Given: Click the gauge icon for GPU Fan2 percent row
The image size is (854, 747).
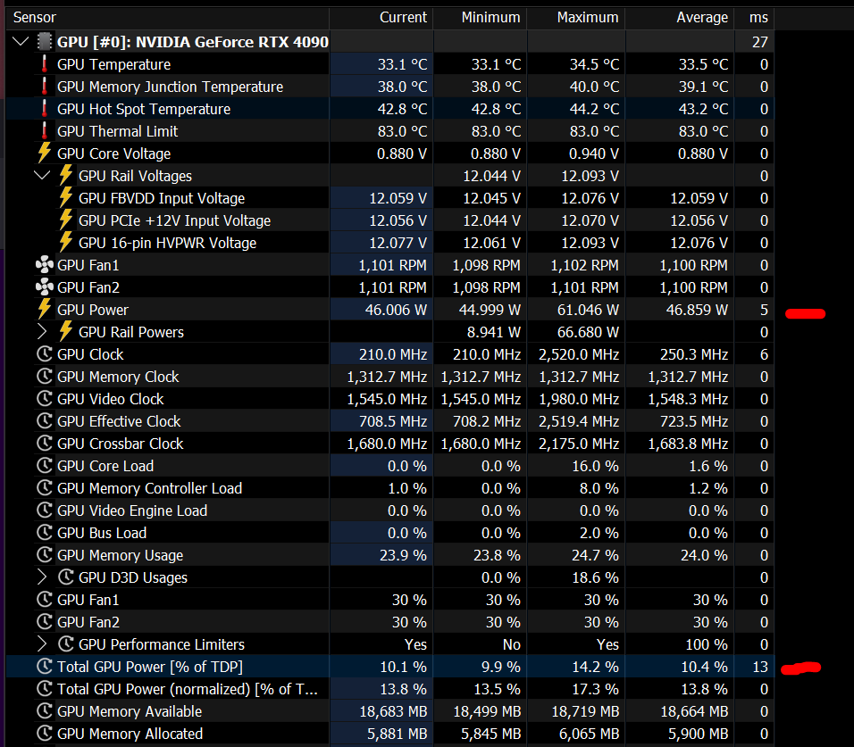Looking at the screenshot, I should tap(44, 621).
